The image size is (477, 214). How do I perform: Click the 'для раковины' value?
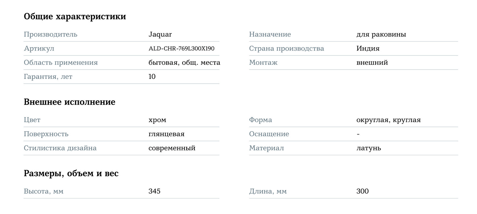click(381, 34)
